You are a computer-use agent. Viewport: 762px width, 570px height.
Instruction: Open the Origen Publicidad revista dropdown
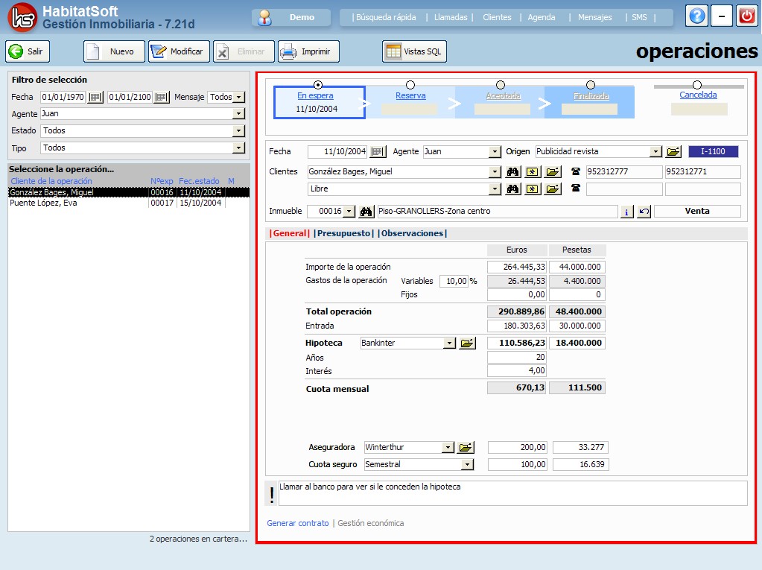pos(656,151)
